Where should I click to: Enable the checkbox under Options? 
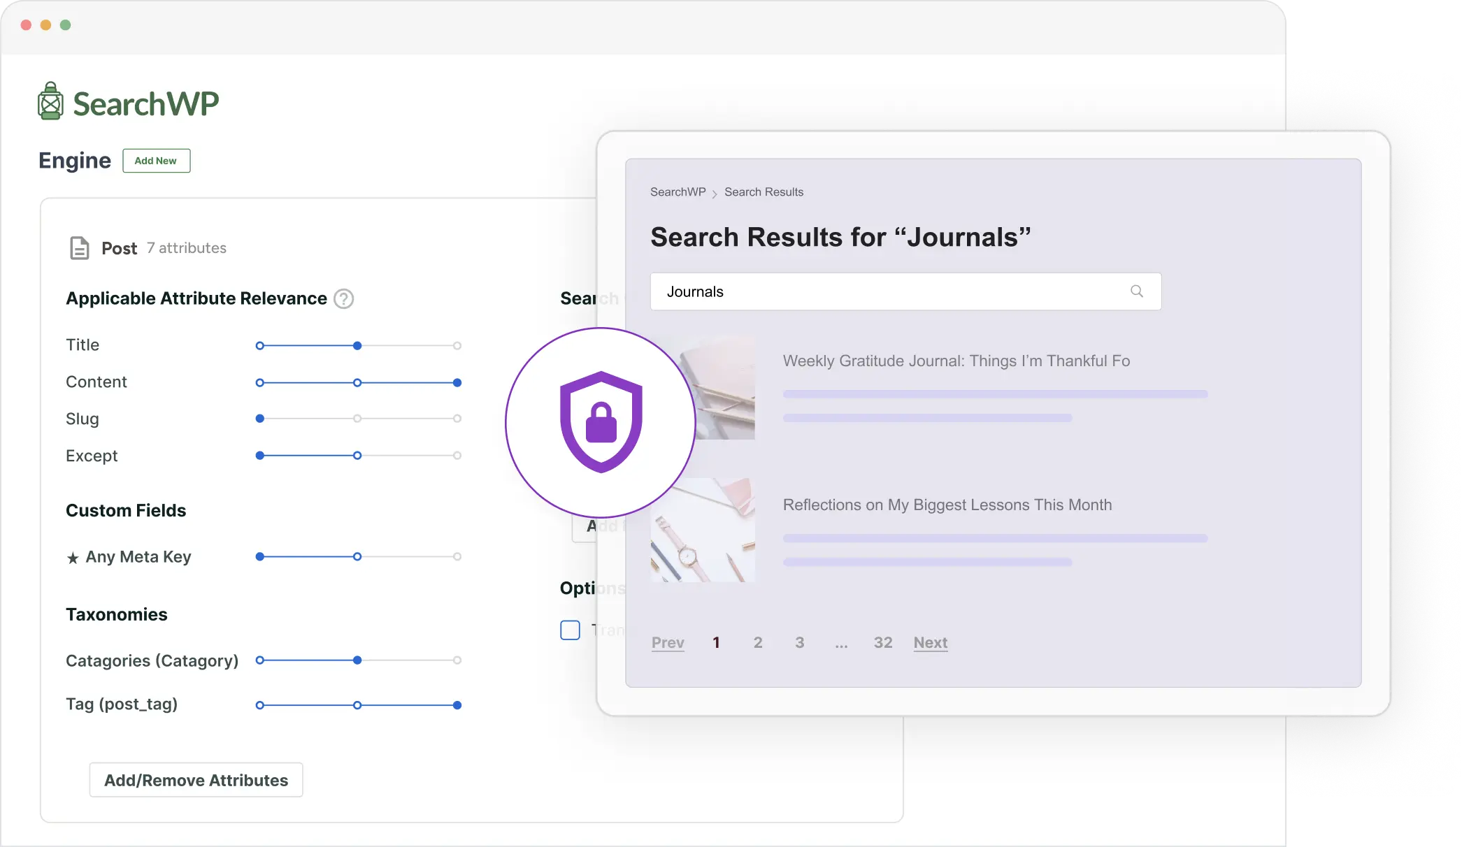point(570,630)
